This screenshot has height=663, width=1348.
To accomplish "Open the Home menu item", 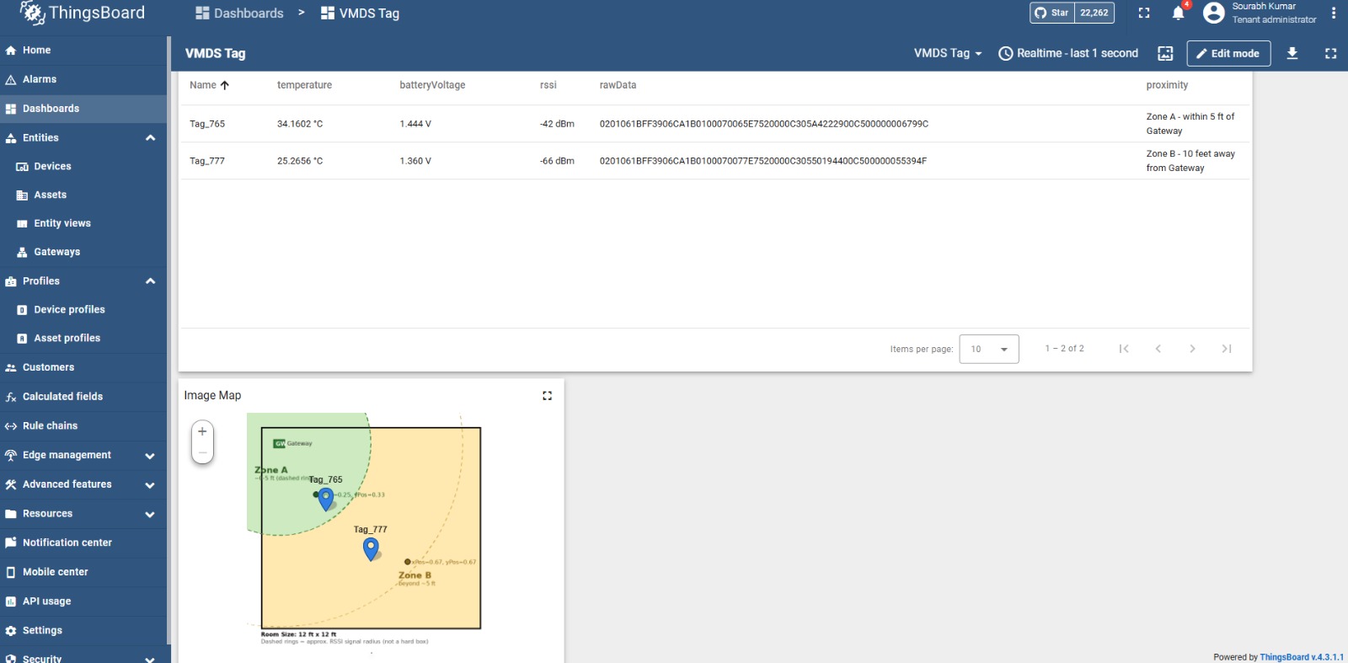I will (83, 51).
